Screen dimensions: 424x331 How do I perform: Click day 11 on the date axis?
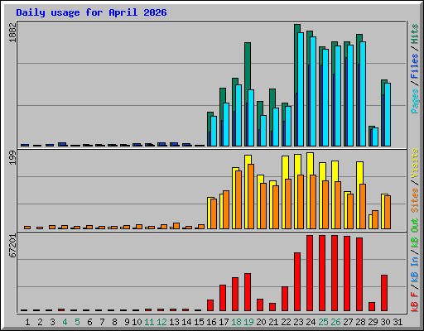[149, 322]
